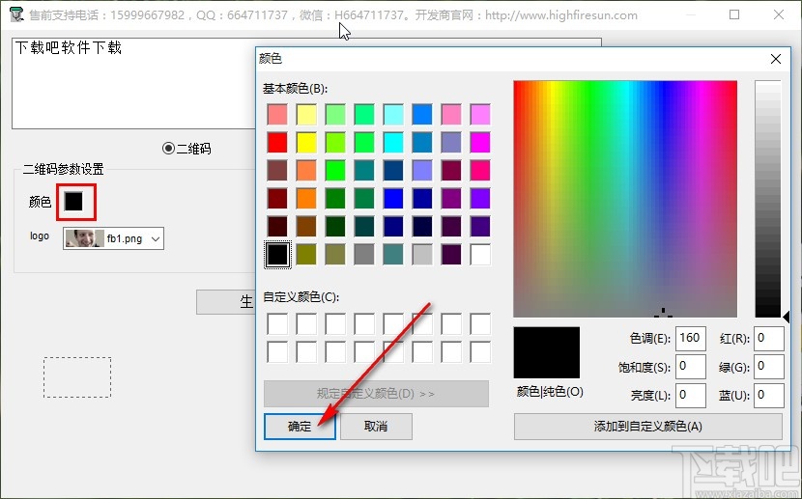Image resolution: width=802 pixels, height=499 pixels.
Task: Pick the bright lime green basic swatch
Action: [335, 171]
